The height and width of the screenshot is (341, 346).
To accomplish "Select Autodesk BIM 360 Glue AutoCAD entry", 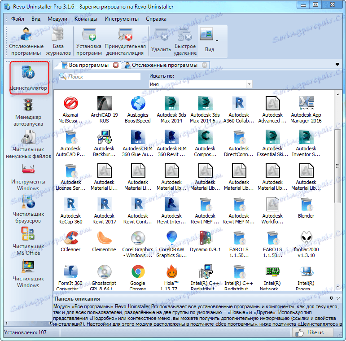I will pyautogui.click(x=138, y=144).
